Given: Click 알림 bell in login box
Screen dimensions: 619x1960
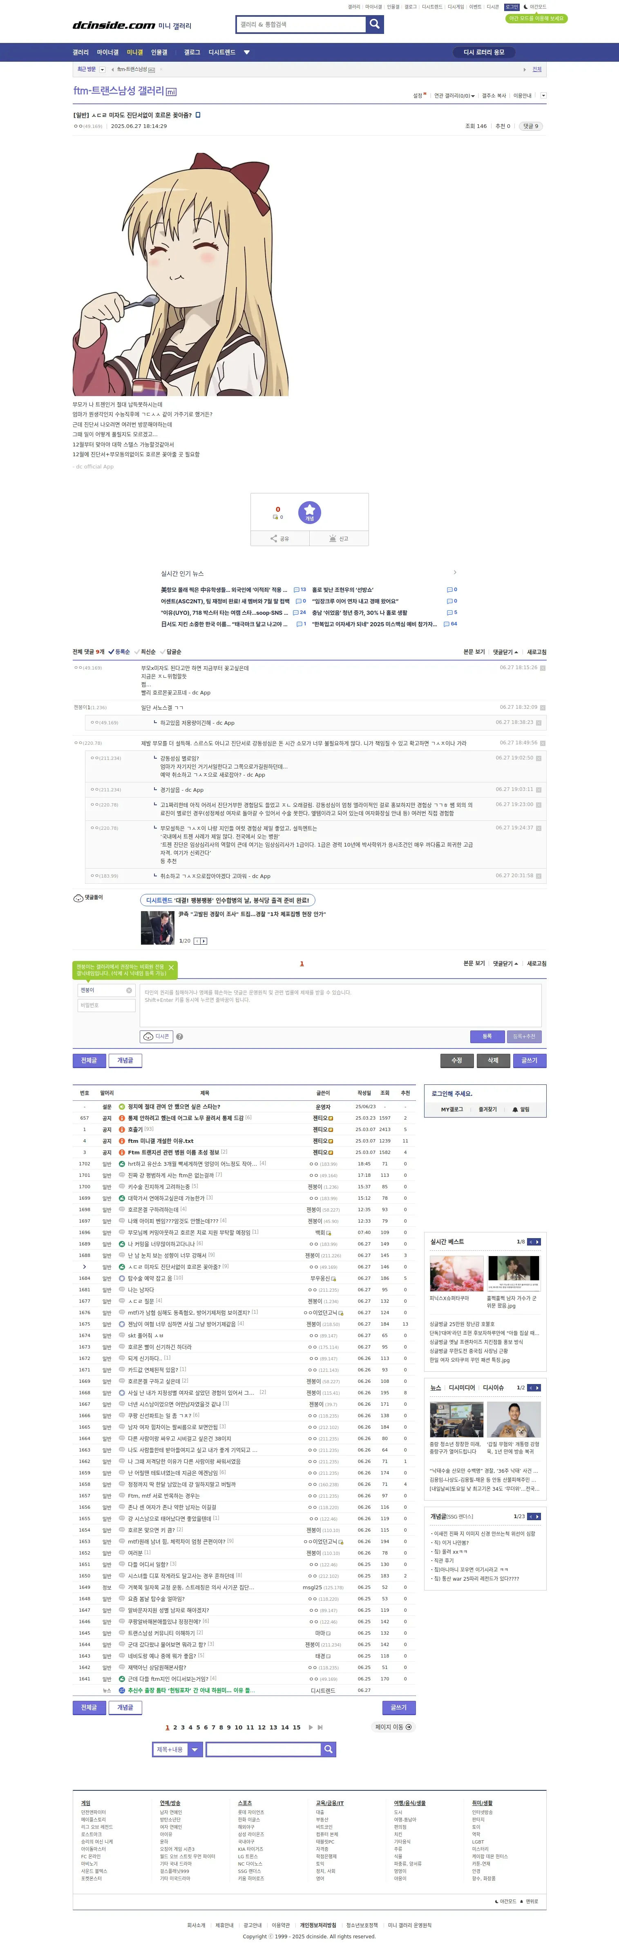Looking at the screenshot, I should pos(521,1109).
